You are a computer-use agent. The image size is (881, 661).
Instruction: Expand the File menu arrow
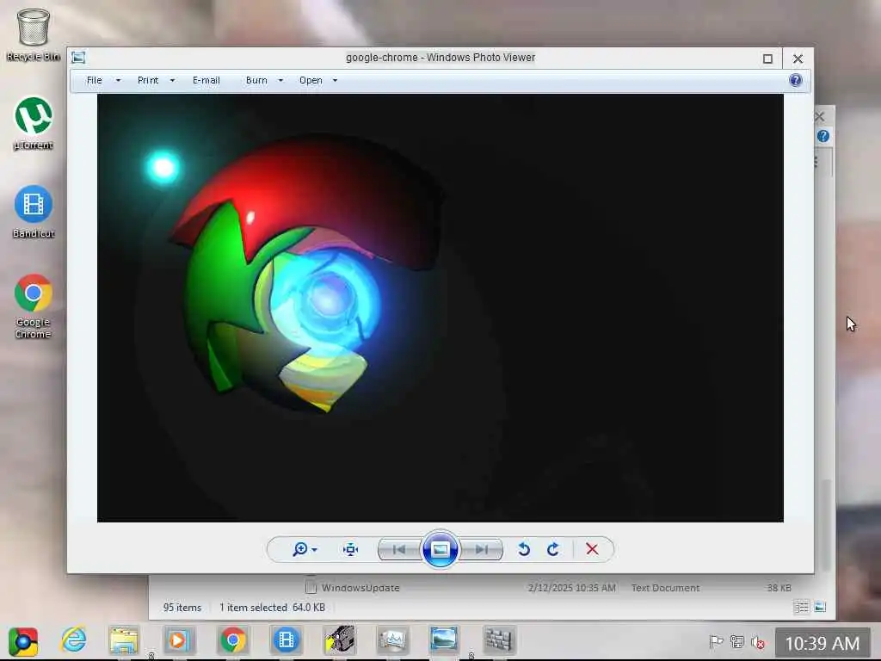click(x=118, y=80)
